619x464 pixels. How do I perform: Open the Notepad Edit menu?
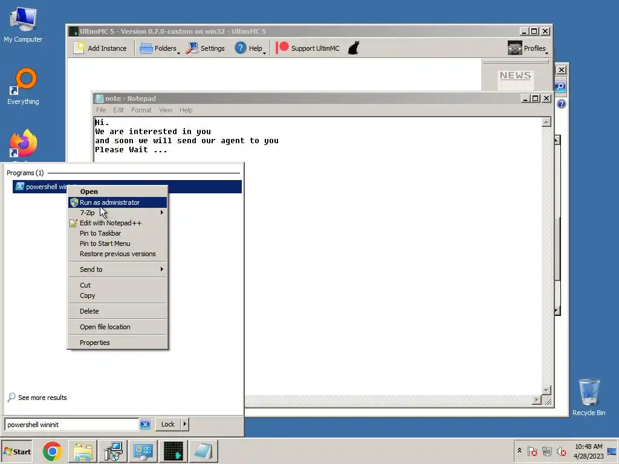[x=118, y=110]
